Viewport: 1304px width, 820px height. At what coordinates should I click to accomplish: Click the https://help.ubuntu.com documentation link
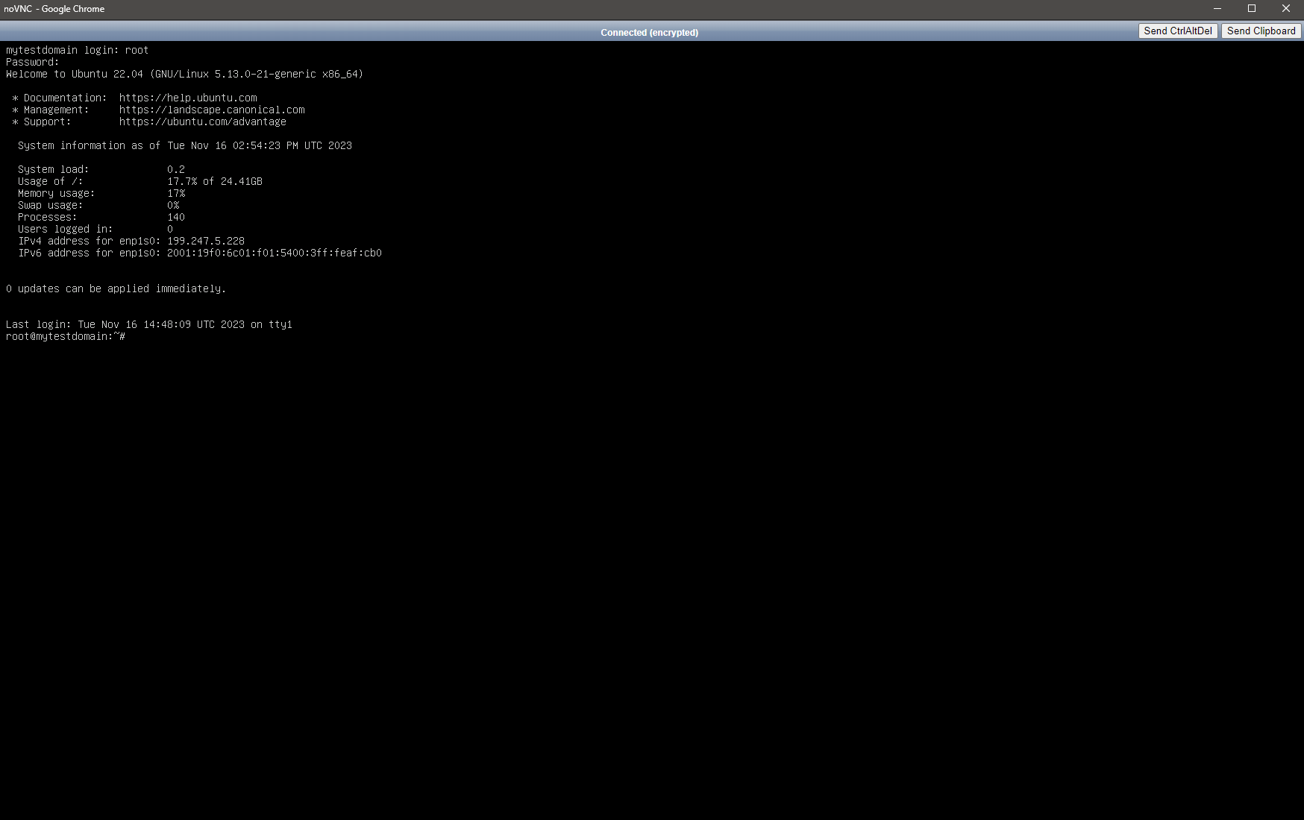[187, 98]
